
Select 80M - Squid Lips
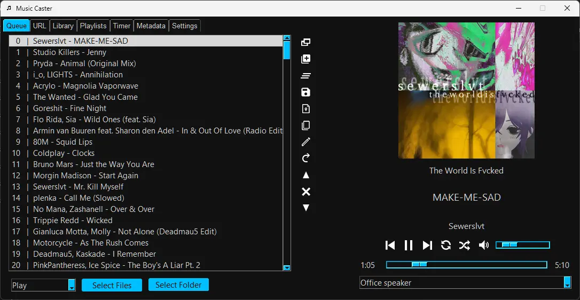click(146, 142)
